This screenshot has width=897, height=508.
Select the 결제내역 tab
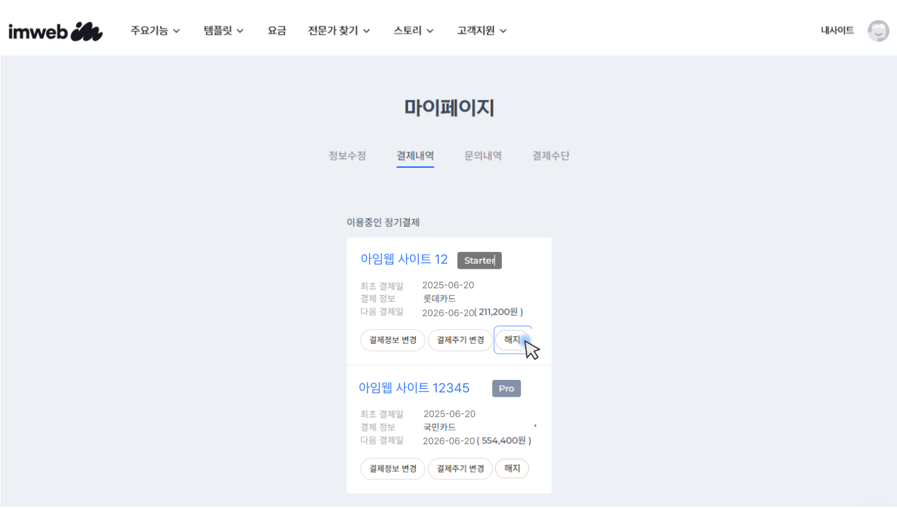click(415, 156)
